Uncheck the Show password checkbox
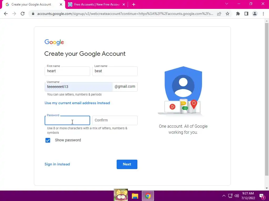269x201 pixels. 48,140
